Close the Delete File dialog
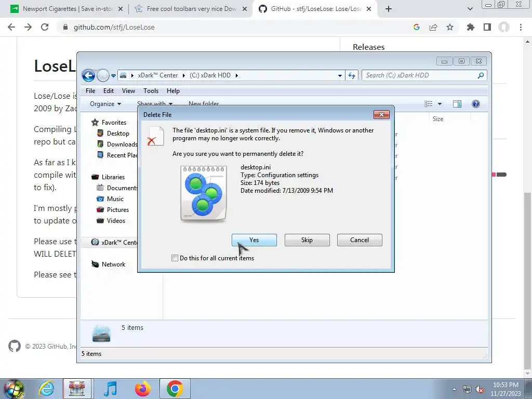Viewport: 532px width, 399px height. coord(381,115)
